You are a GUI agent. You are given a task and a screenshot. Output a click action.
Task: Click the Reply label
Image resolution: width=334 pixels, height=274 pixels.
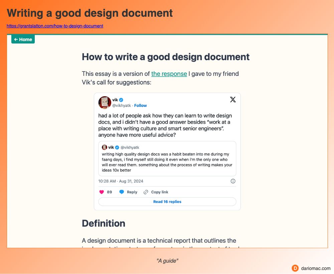coord(132,192)
